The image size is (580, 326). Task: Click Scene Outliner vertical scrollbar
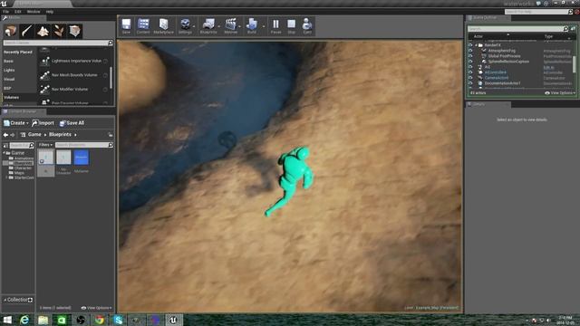point(574,64)
